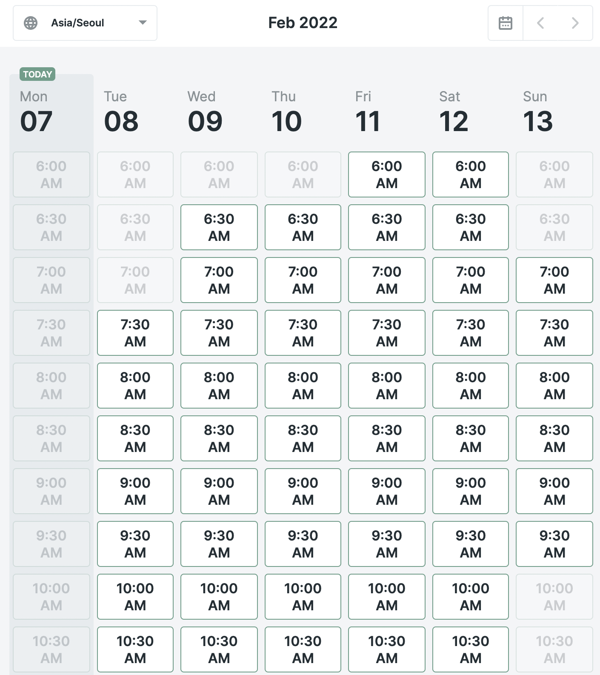Viewport: 600px width, 675px height.
Task: Click the TODAY badge above Monday 07
Action: 37,74
